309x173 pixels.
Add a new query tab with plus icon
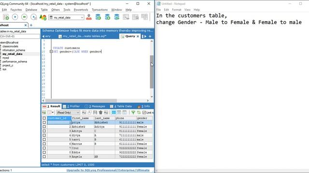point(150,37)
